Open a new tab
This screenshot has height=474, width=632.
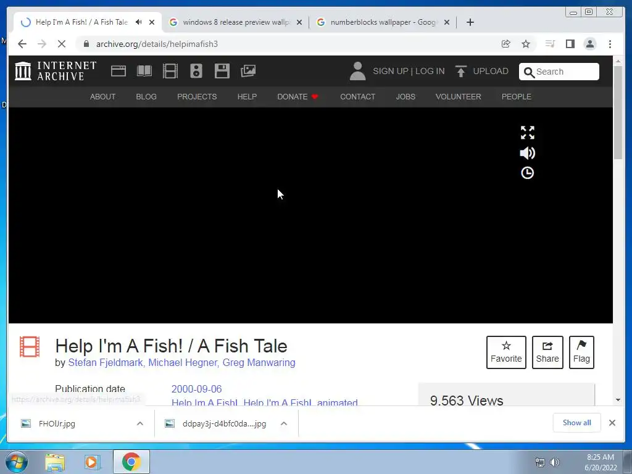470,22
